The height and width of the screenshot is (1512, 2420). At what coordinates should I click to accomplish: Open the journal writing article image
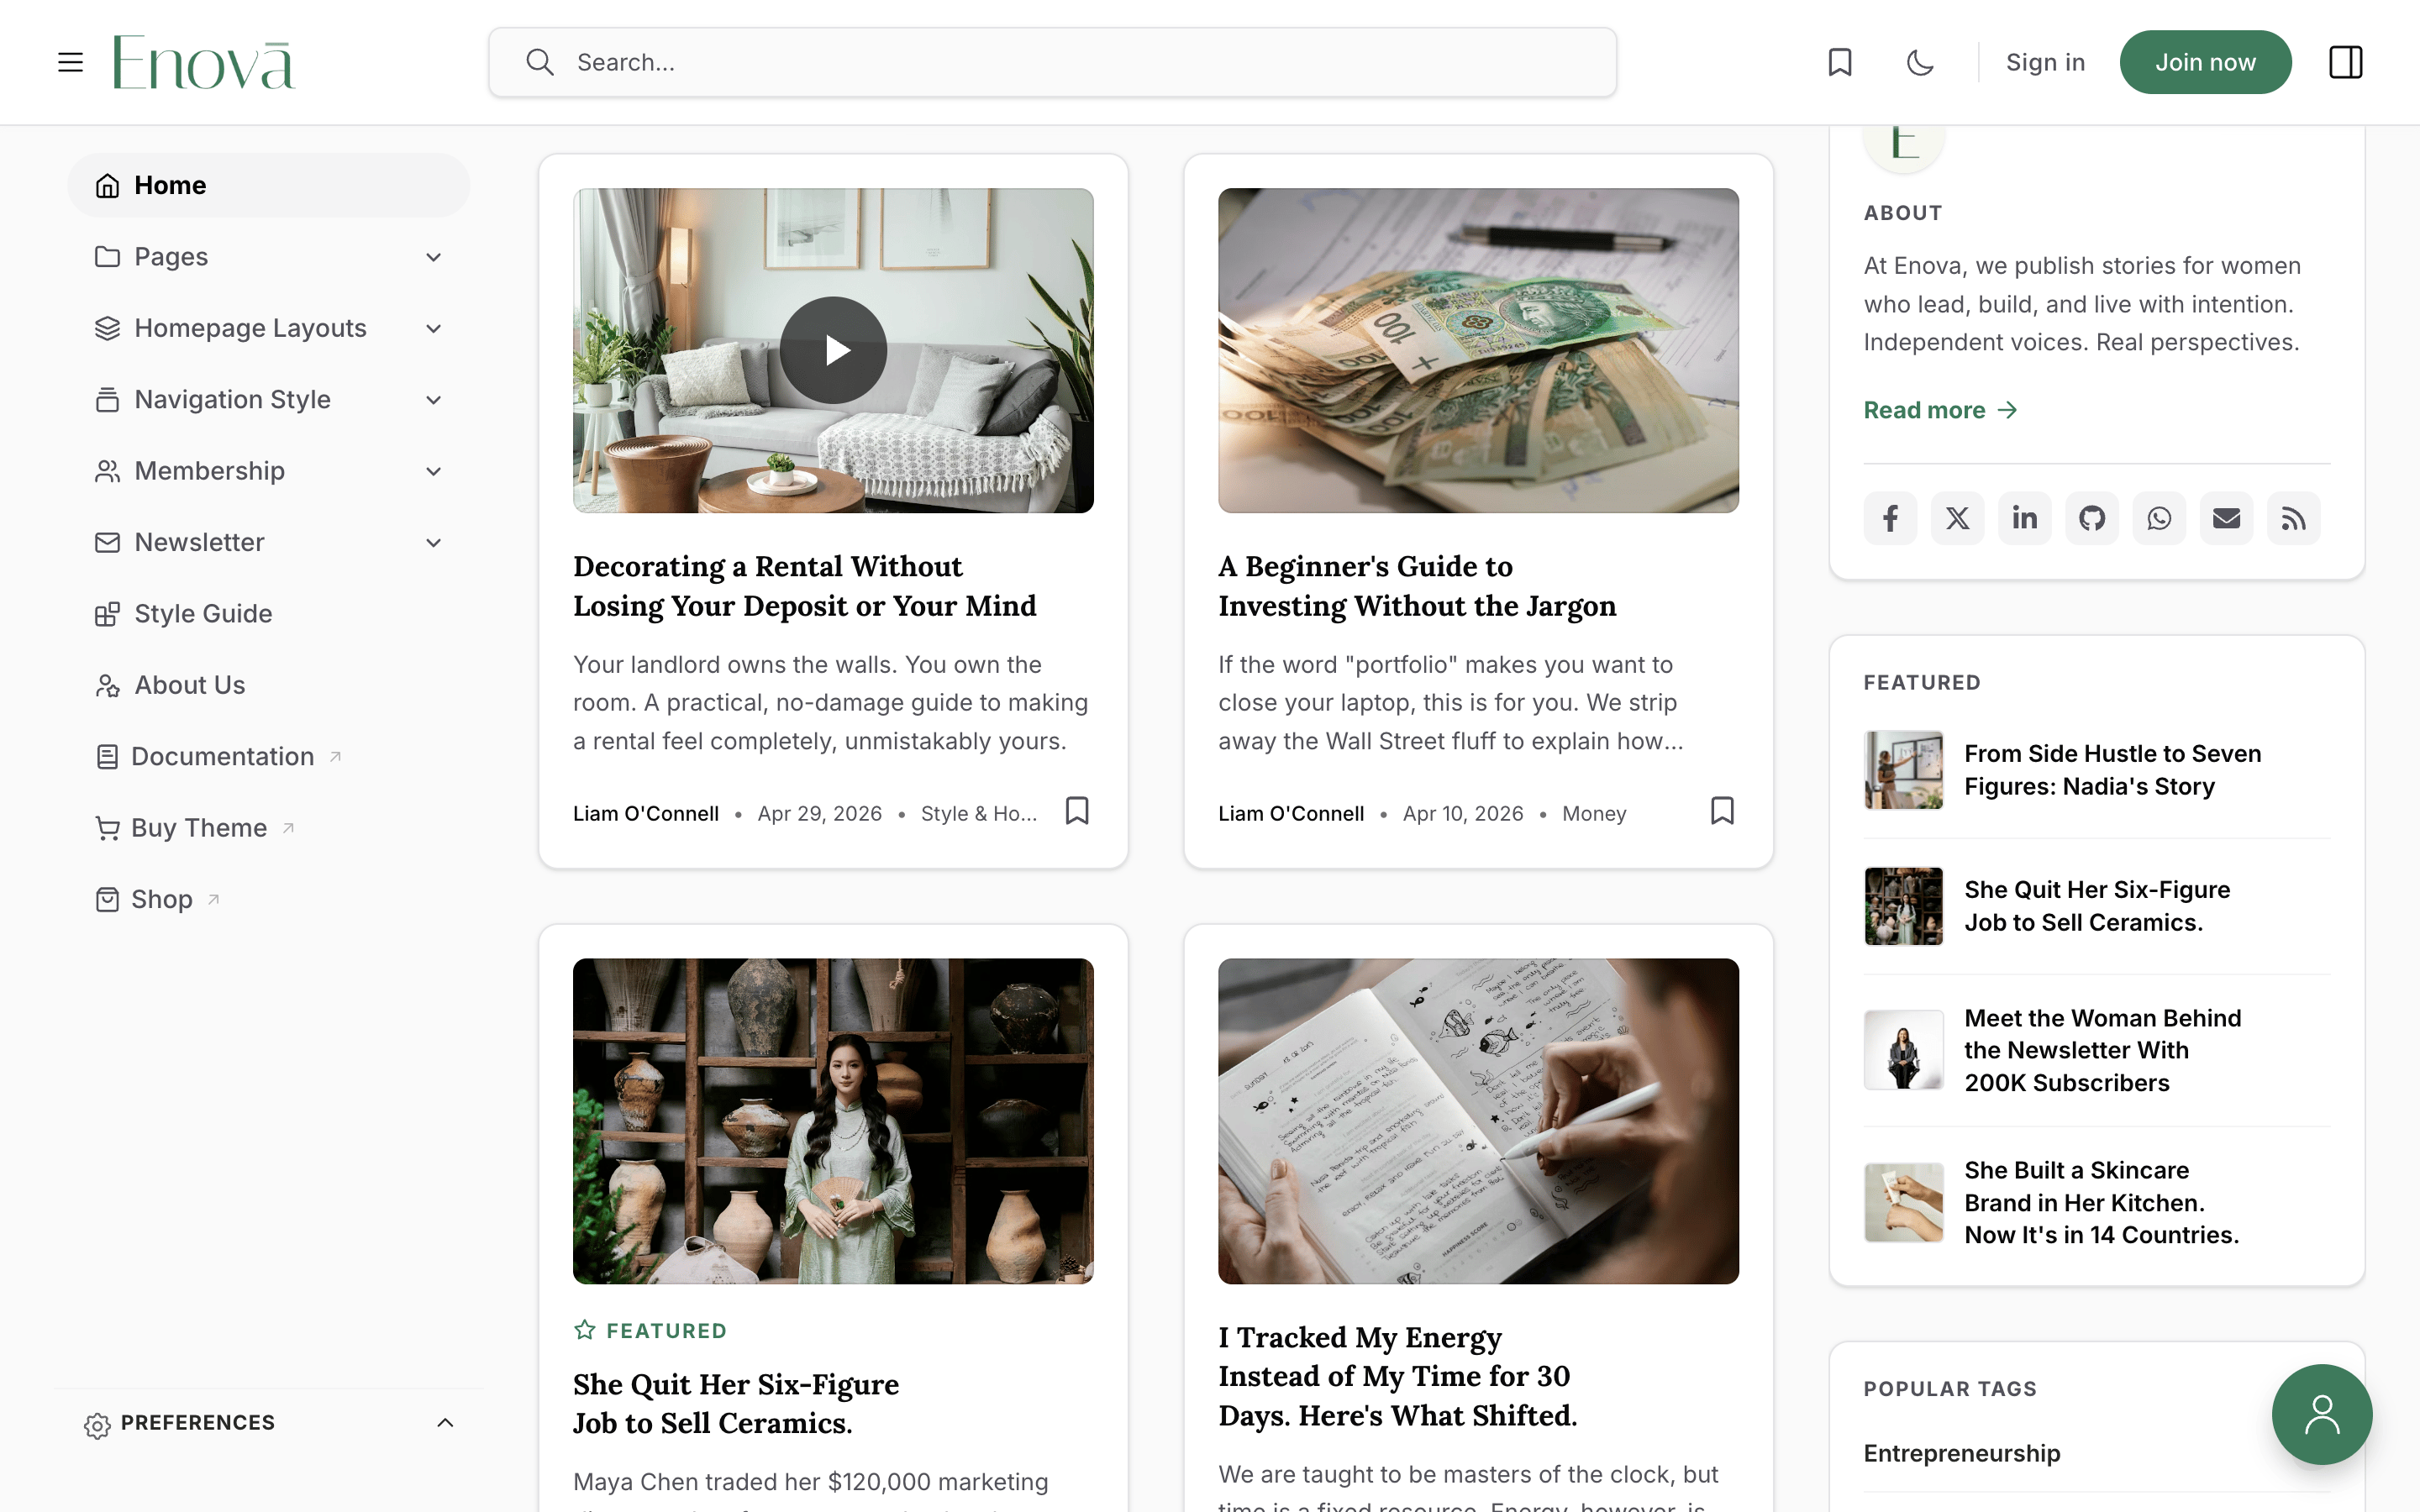[x=1478, y=1121]
